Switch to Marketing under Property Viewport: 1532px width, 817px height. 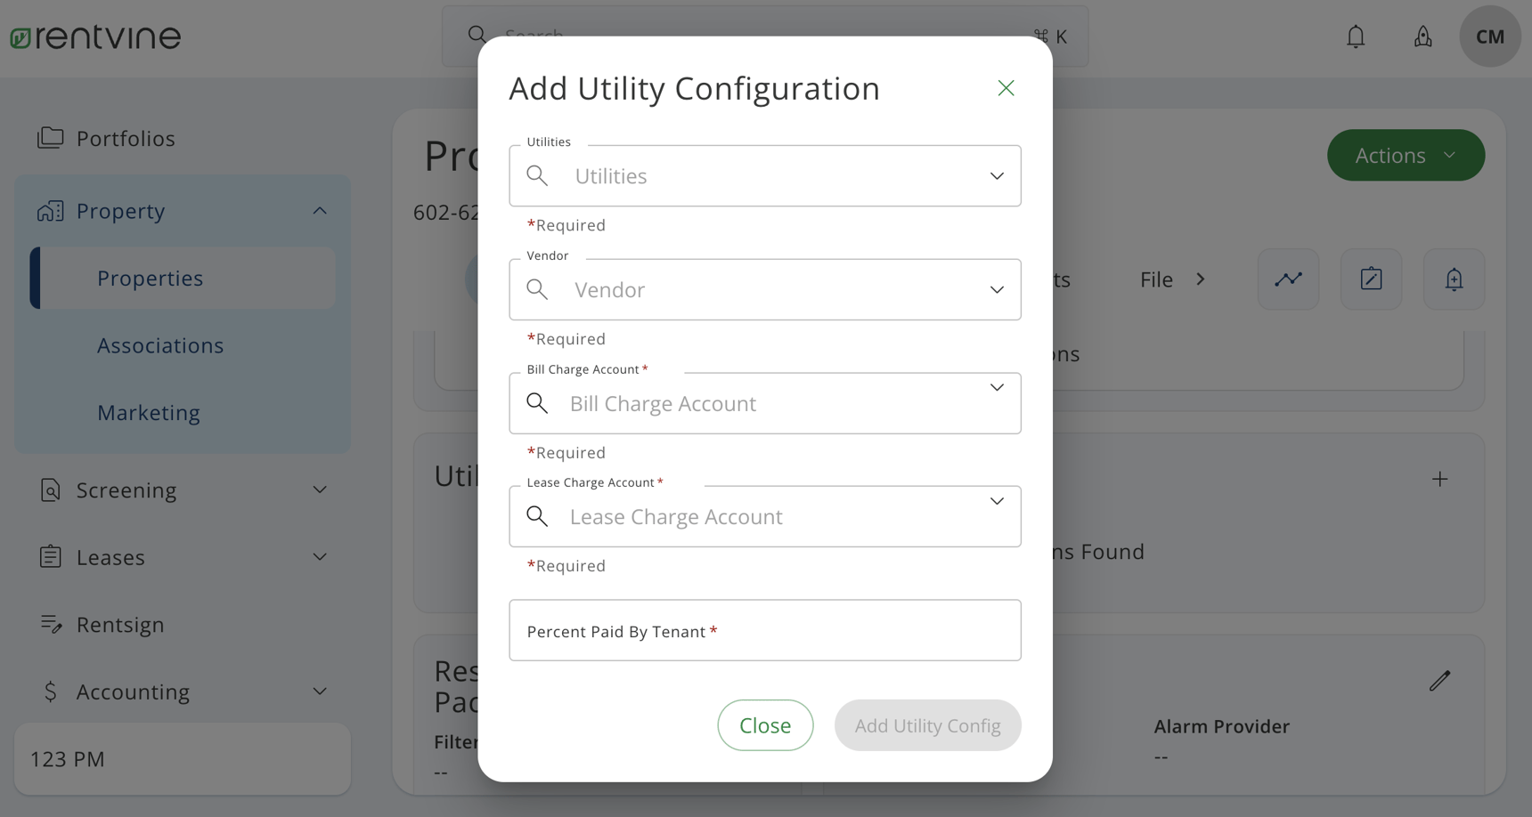click(x=149, y=412)
